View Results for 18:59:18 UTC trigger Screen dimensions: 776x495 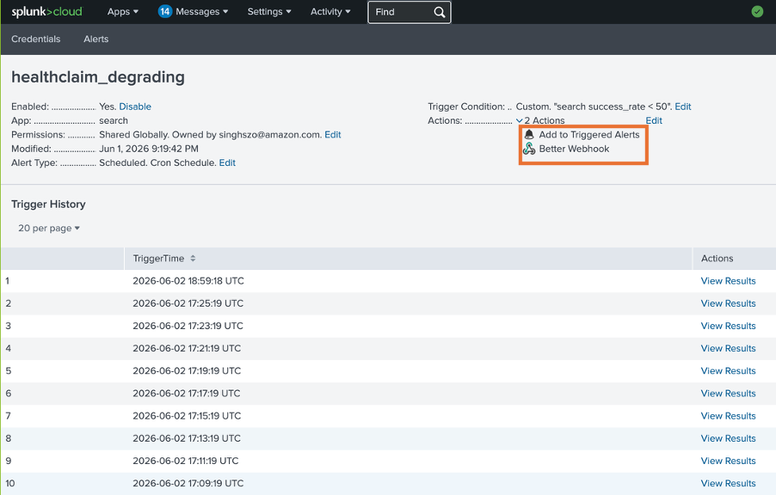(x=728, y=281)
